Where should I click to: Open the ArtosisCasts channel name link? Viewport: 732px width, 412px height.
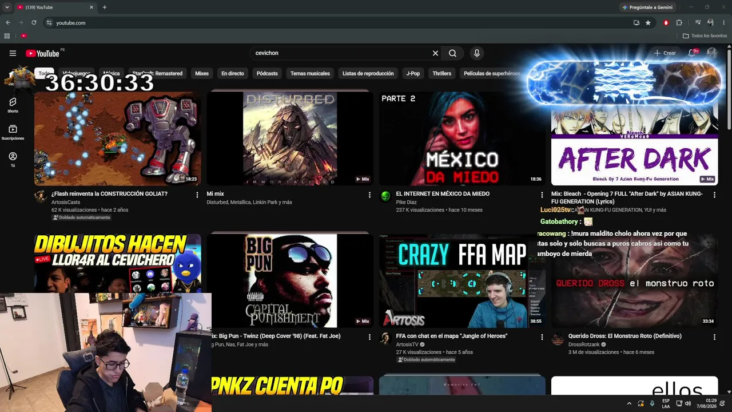pyautogui.click(x=66, y=202)
